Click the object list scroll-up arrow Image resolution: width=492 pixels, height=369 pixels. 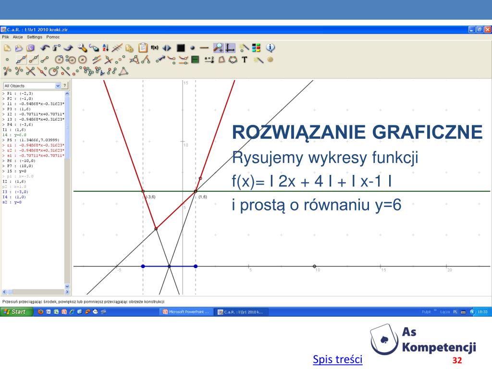67,94
